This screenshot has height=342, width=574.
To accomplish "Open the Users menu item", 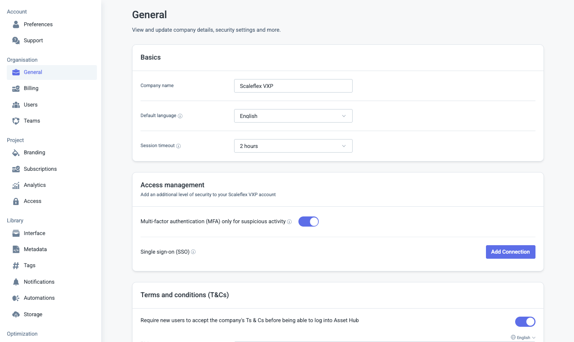I will click(x=30, y=105).
